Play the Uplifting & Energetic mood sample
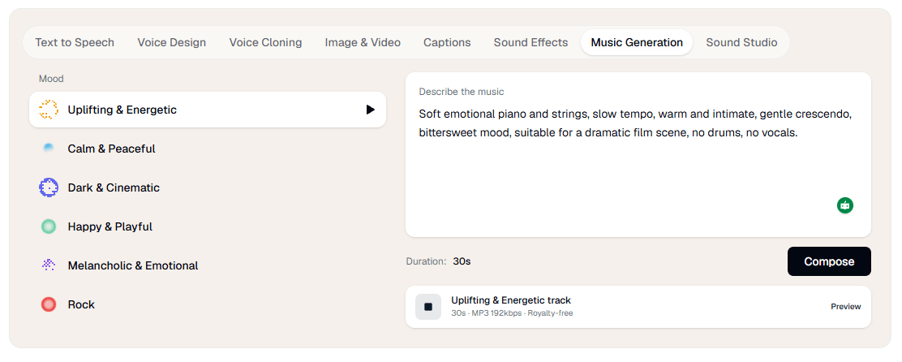Image resolution: width=902 pixels, height=362 pixels. (371, 110)
